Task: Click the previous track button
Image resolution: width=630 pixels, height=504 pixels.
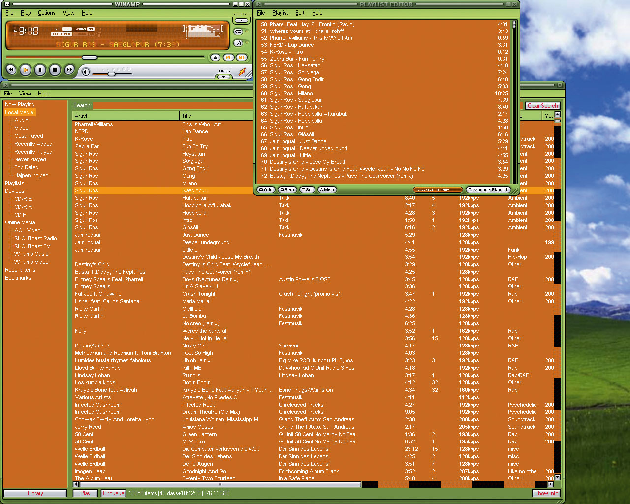Action: (x=11, y=70)
